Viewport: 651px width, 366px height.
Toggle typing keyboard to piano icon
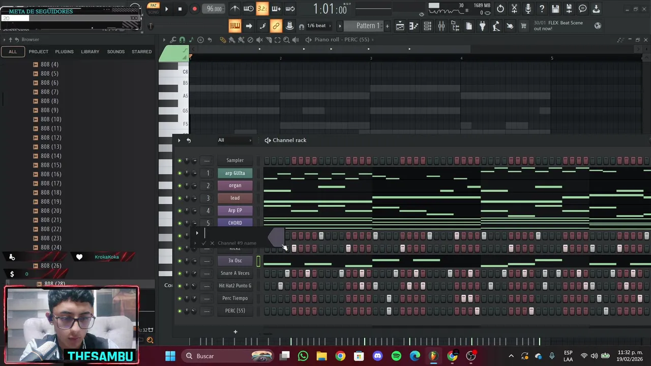234,26
